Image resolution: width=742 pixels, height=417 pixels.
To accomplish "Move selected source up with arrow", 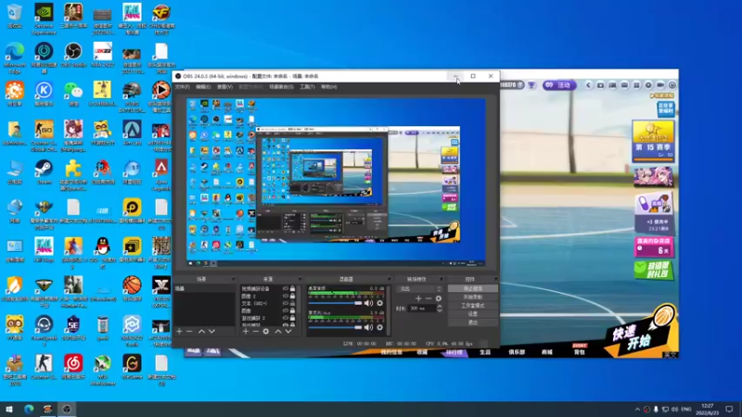I will 277,332.
